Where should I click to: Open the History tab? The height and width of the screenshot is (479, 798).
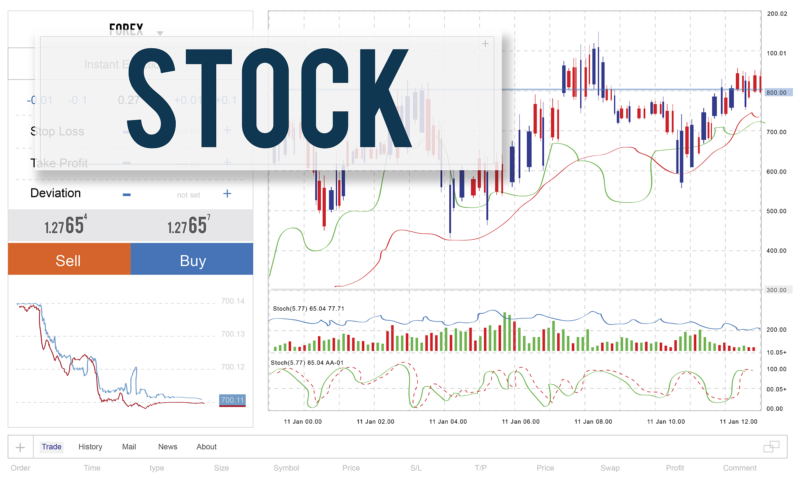coord(90,447)
